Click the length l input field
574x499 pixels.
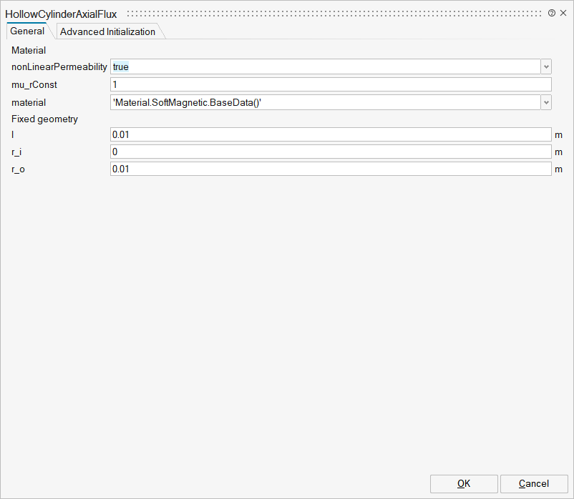pyautogui.click(x=331, y=134)
